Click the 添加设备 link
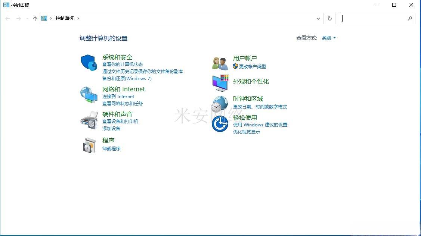Viewport: 421px width, 236px height. click(111, 128)
